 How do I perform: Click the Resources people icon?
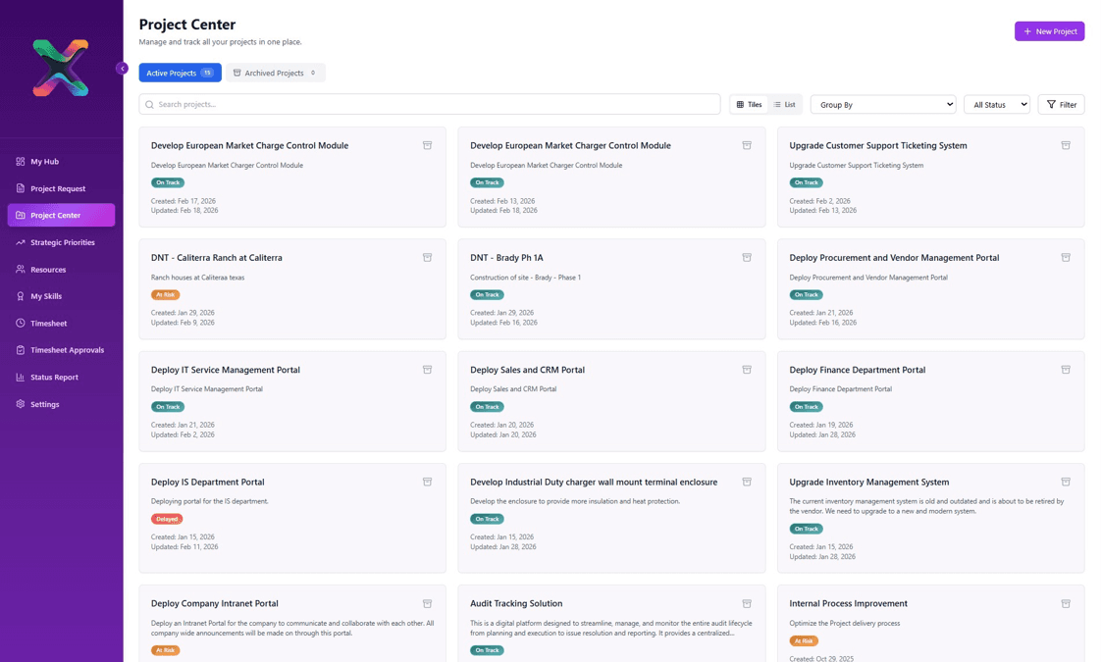pos(22,269)
